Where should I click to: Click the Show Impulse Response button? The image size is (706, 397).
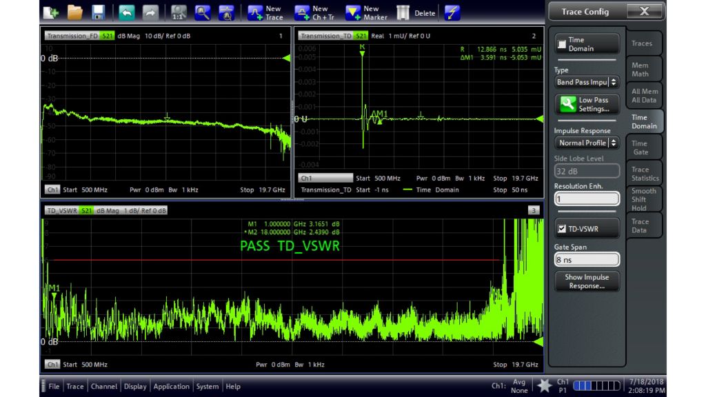point(587,281)
